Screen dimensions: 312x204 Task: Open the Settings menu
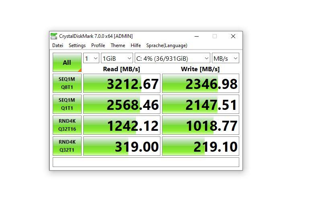[77, 45]
